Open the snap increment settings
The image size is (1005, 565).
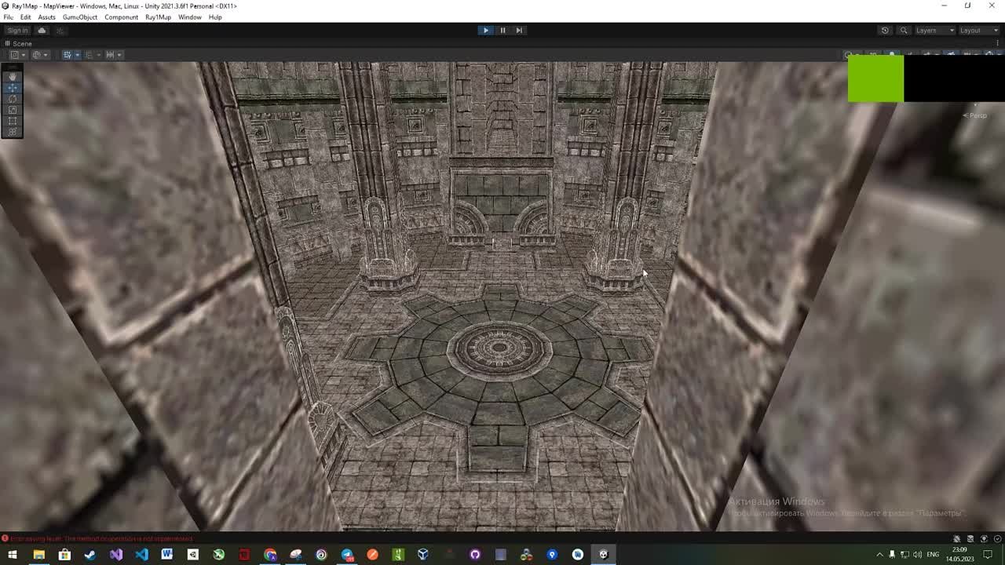(x=113, y=55)
